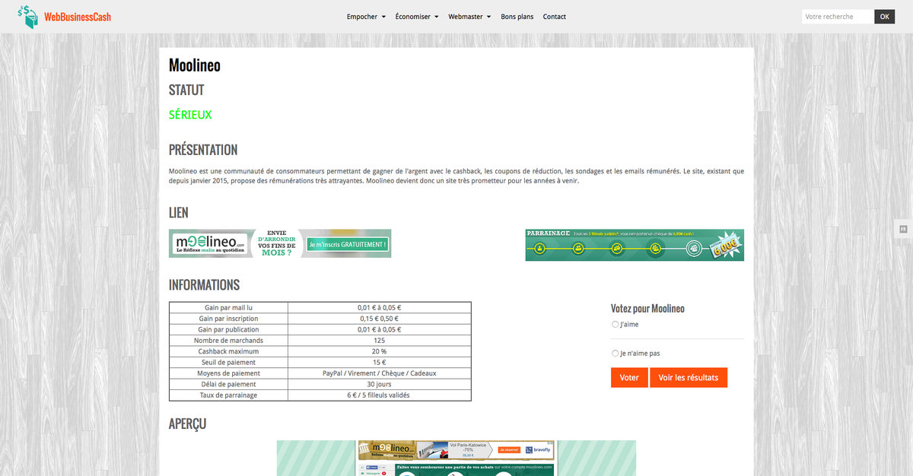This screenshot has height=476, width=913.
Task: Open the Webmaster dropdown menu
Action: pos(469,17)
